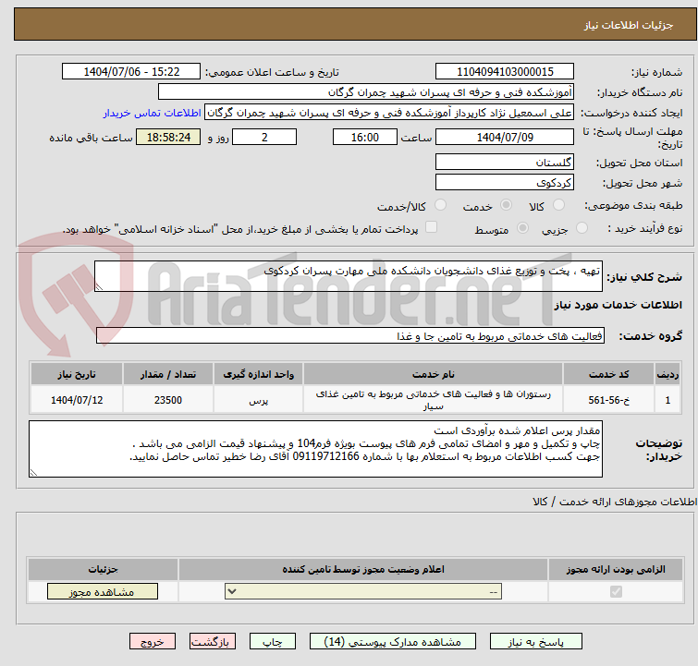The width and height of the screenshot is (698, 666).
Task: Click the request creator name field
Action: (389, 113)
